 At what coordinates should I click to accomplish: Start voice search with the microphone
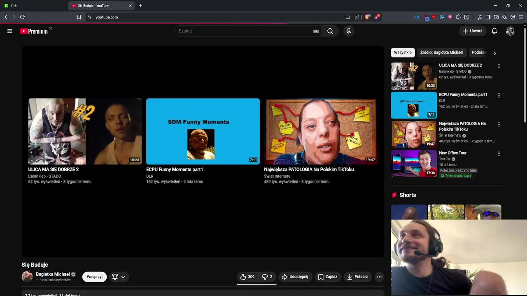pos(349,31)
